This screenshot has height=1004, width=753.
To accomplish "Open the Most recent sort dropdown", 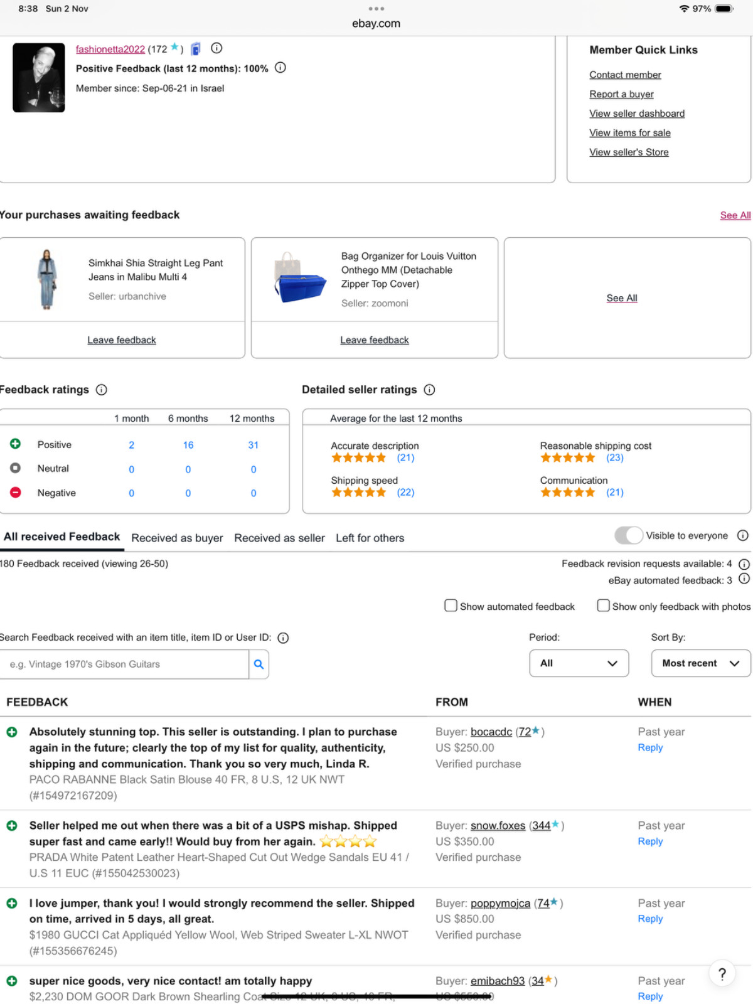I will [x=701, y=663].
